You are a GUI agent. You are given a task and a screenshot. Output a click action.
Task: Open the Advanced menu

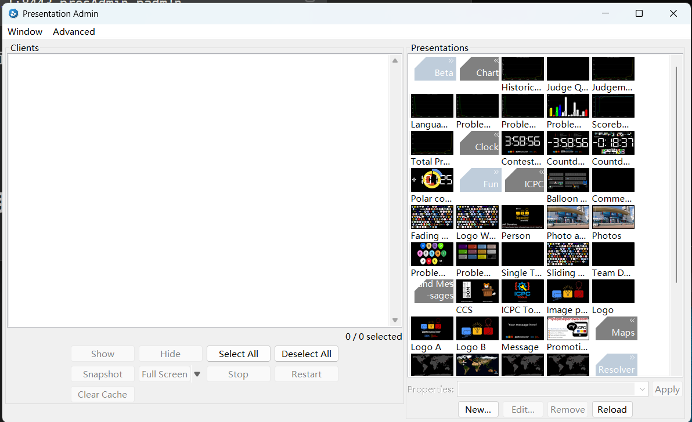74,32
